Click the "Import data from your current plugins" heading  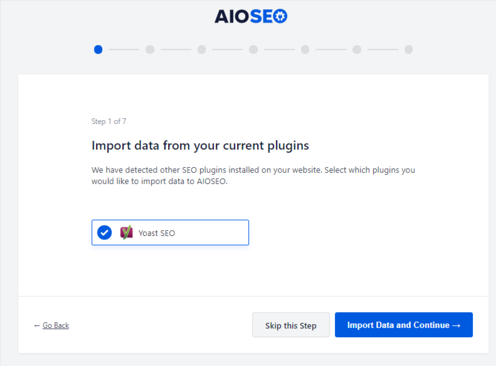[201, 146]
